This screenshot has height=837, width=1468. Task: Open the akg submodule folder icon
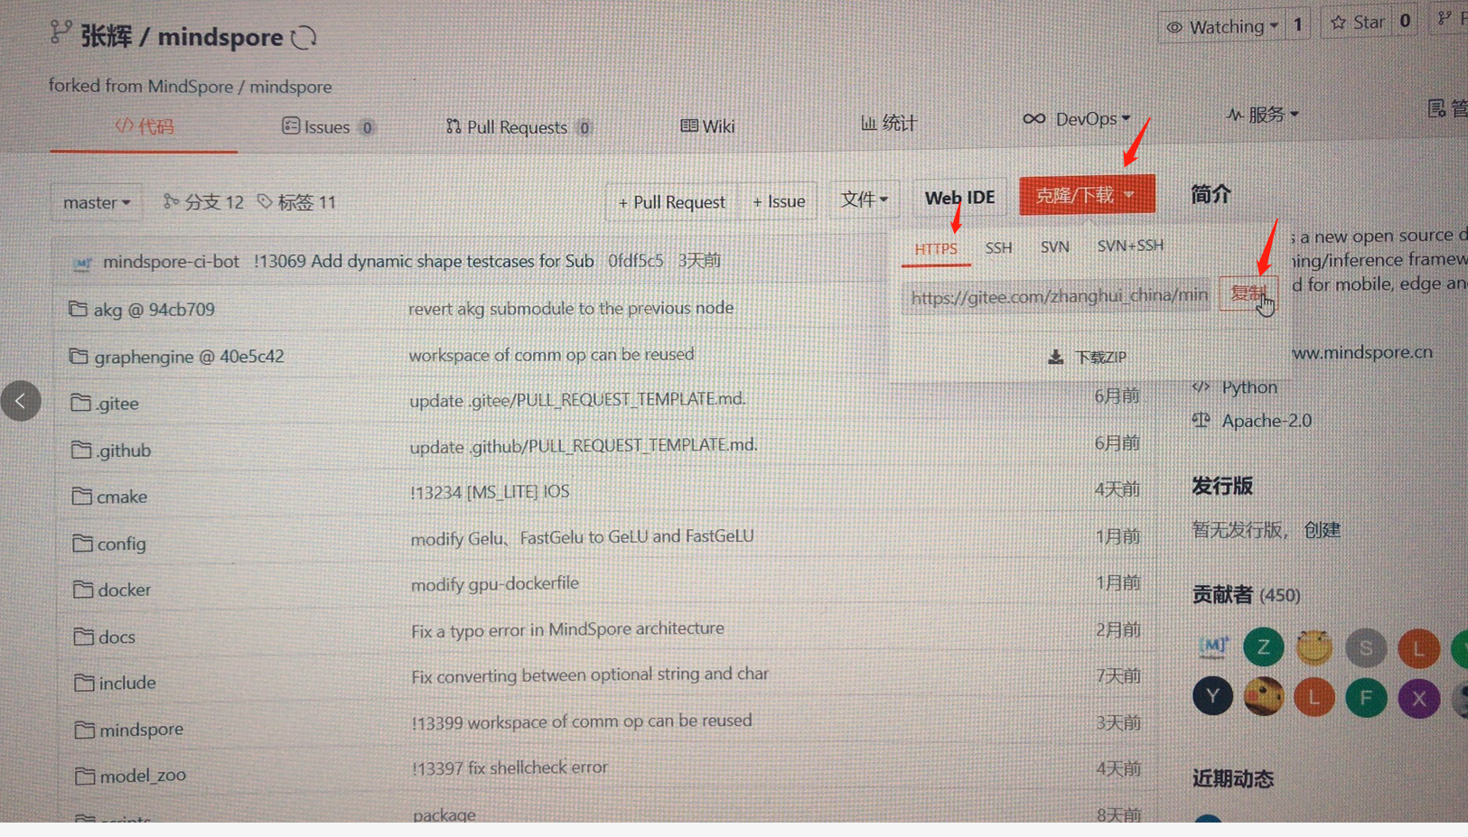tap(79, 309)
